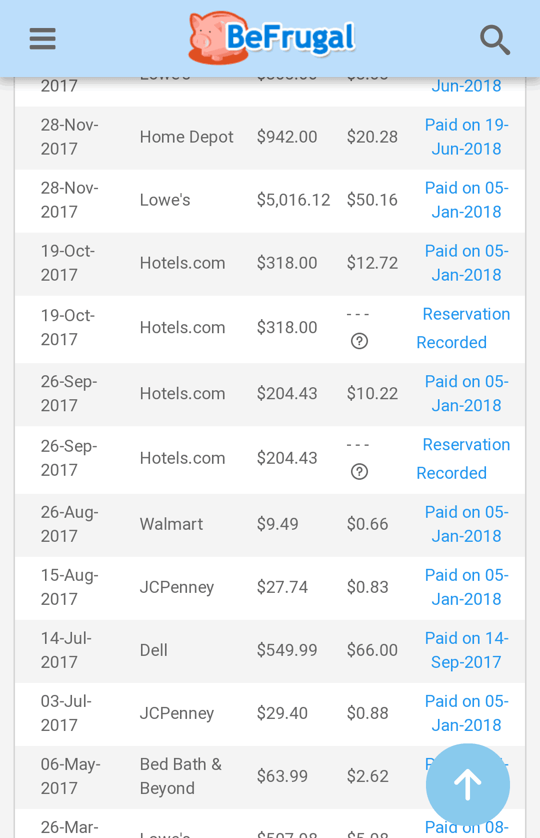The image size is (540, 838).
Task: Open paid link for $12.72 Hotels.com cash back
Action: coord(466,263)
